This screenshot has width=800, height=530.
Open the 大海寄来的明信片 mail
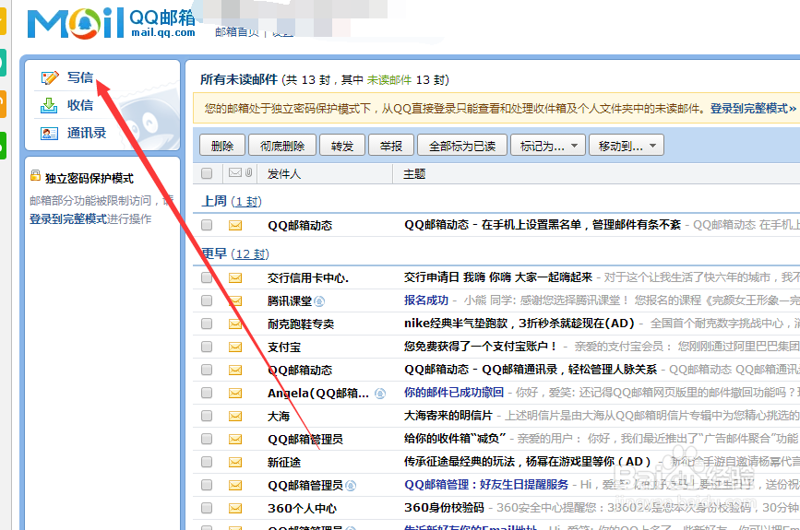coord(448,416)
